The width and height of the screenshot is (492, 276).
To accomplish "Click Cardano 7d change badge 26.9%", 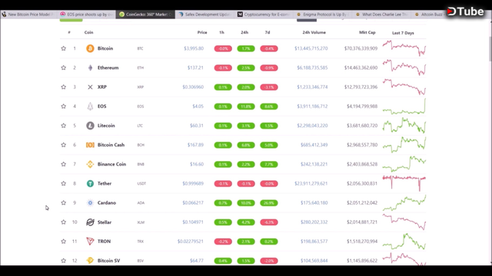I will coord(269,202).
